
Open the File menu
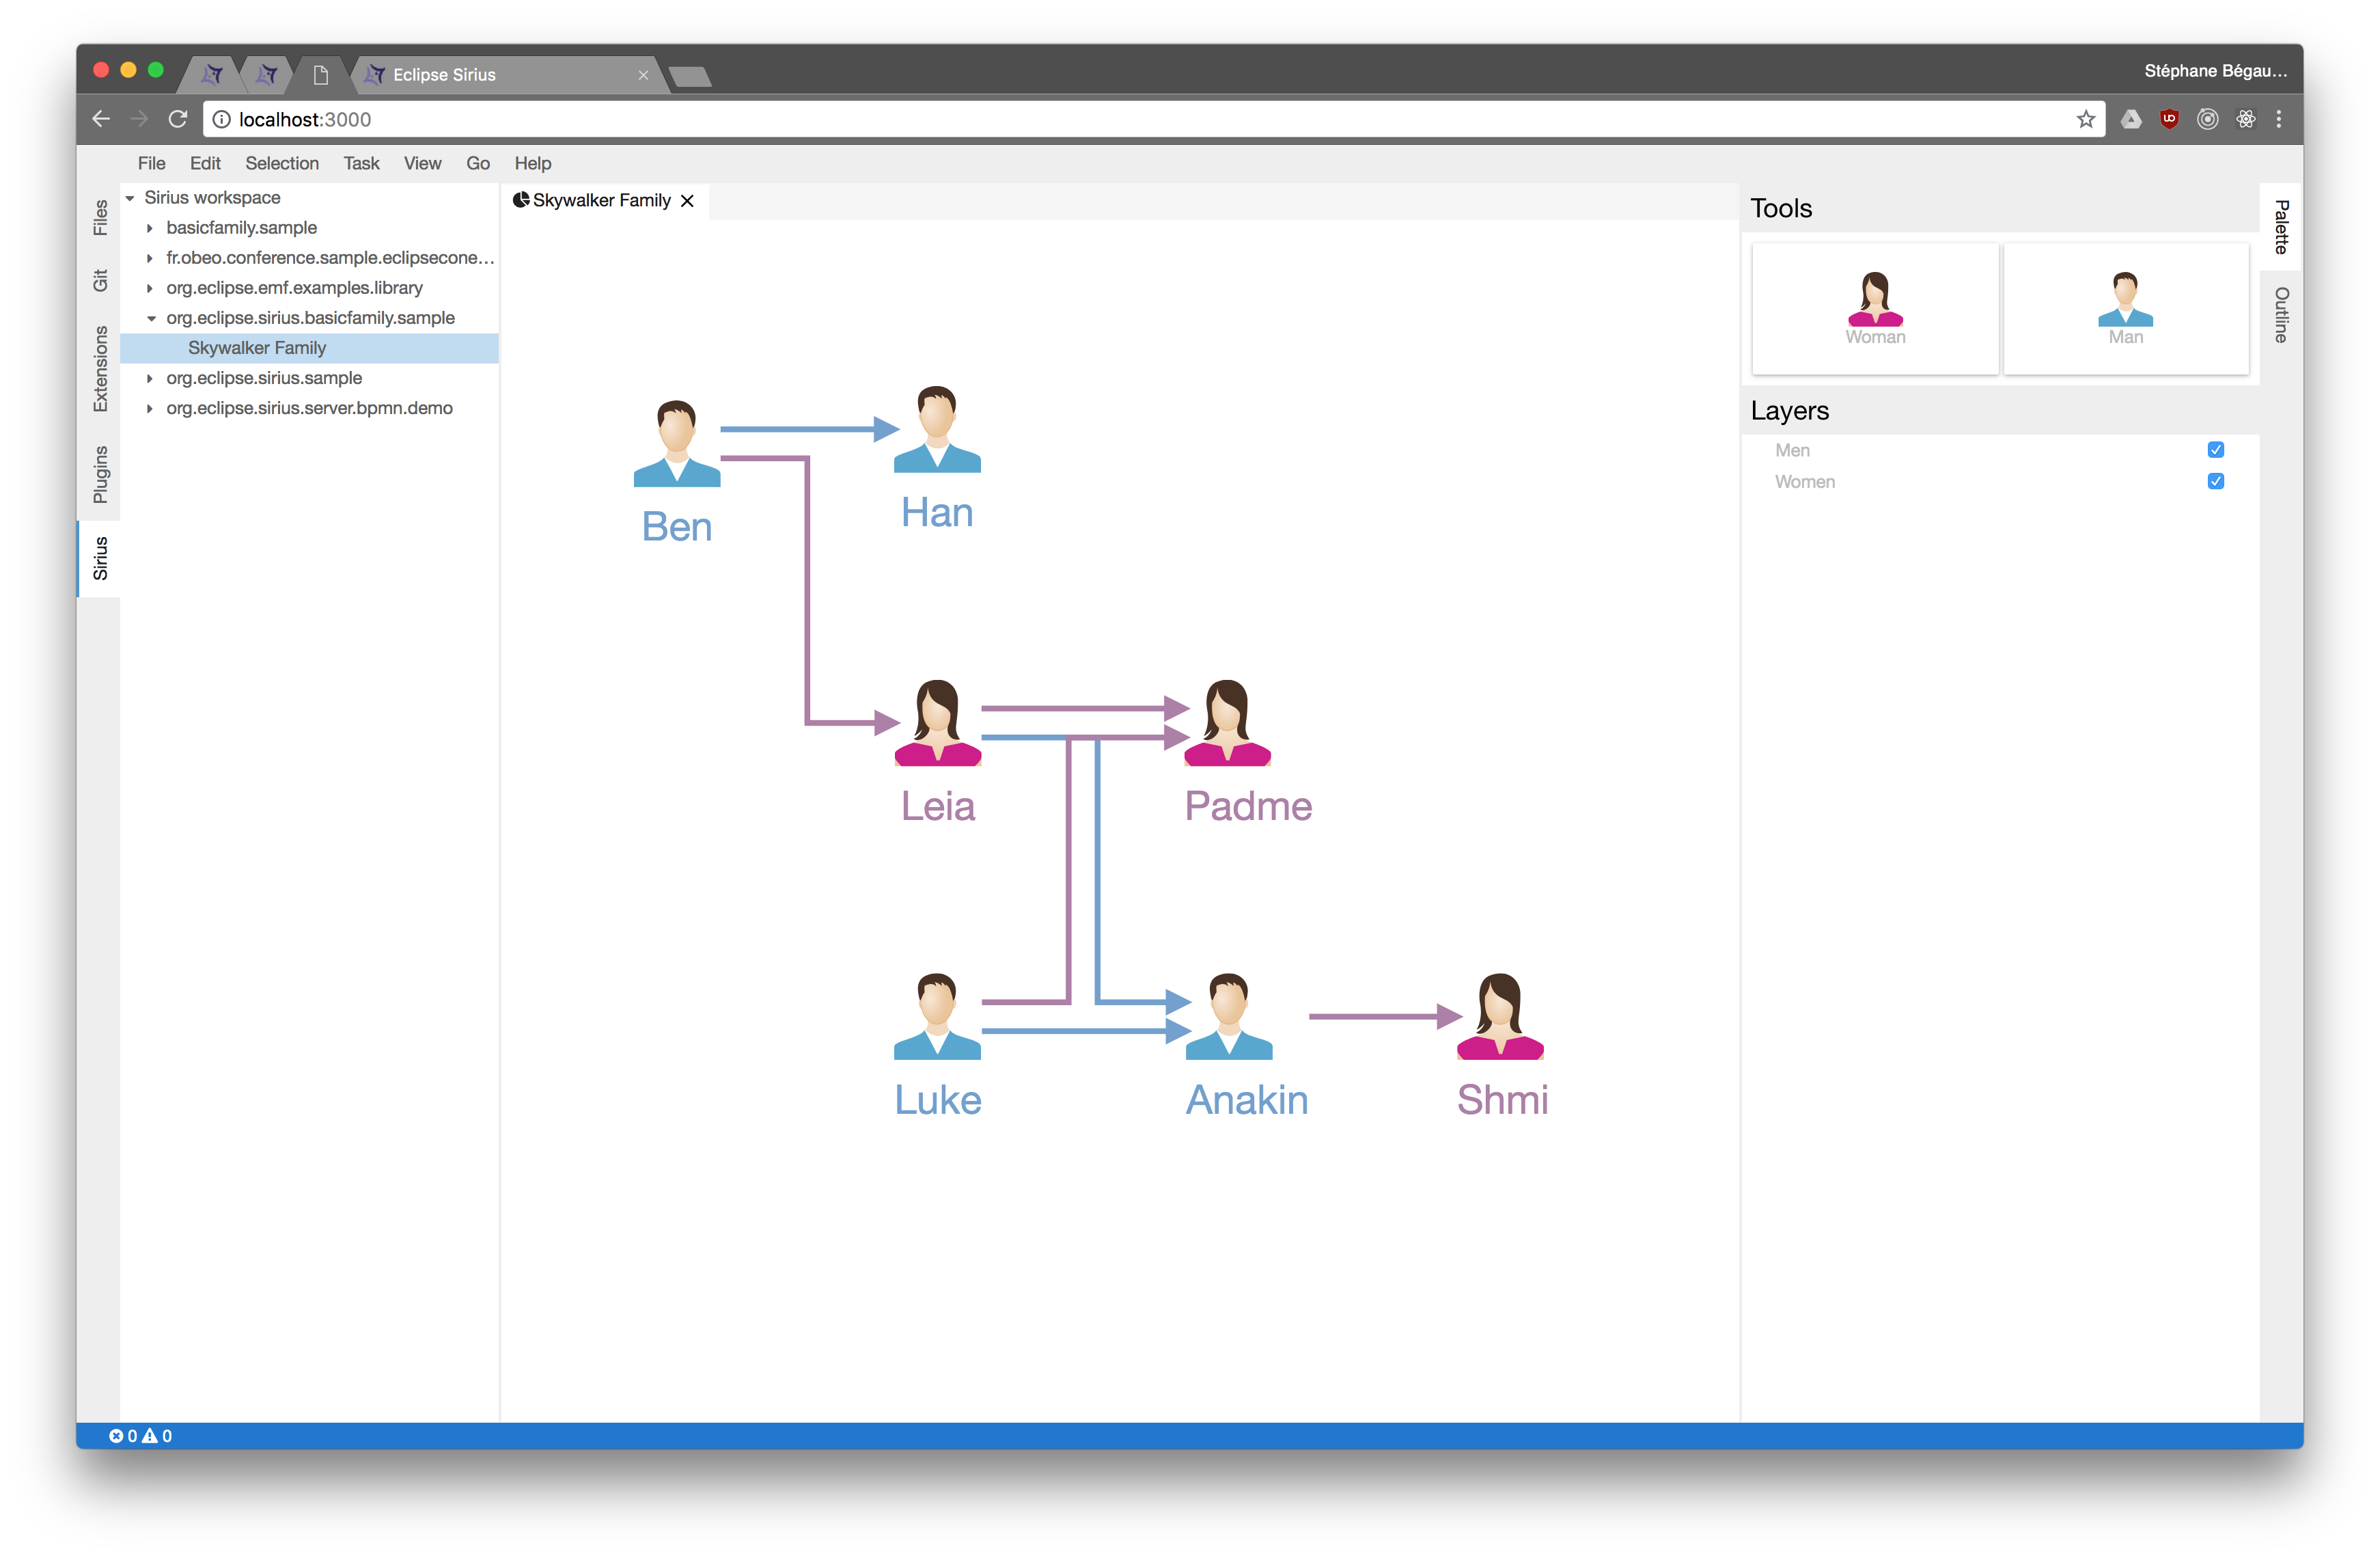pos(152,163)
